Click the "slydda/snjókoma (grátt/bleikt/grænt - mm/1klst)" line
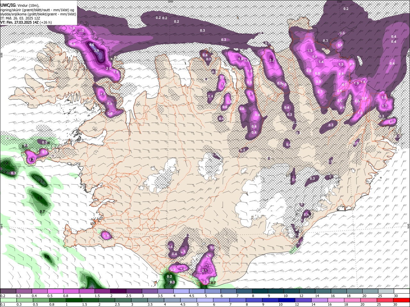The image size is (410, 307). pyautogui.click(x=38, y=14)
